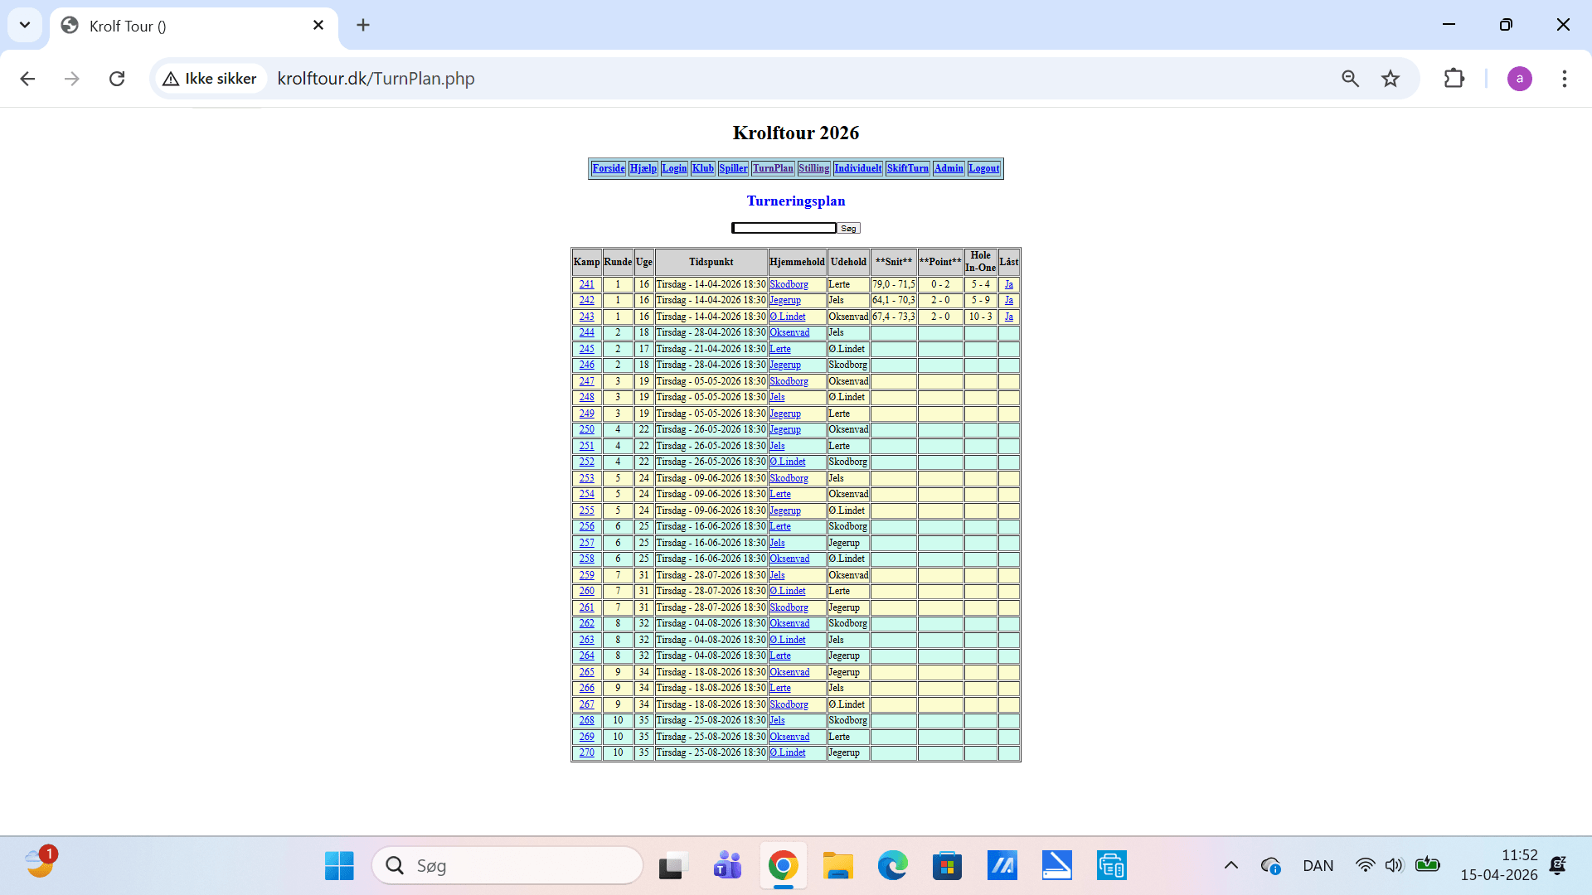Go back with the back arrow
The width and height of the screenshot is (1592, 895).
27,79
